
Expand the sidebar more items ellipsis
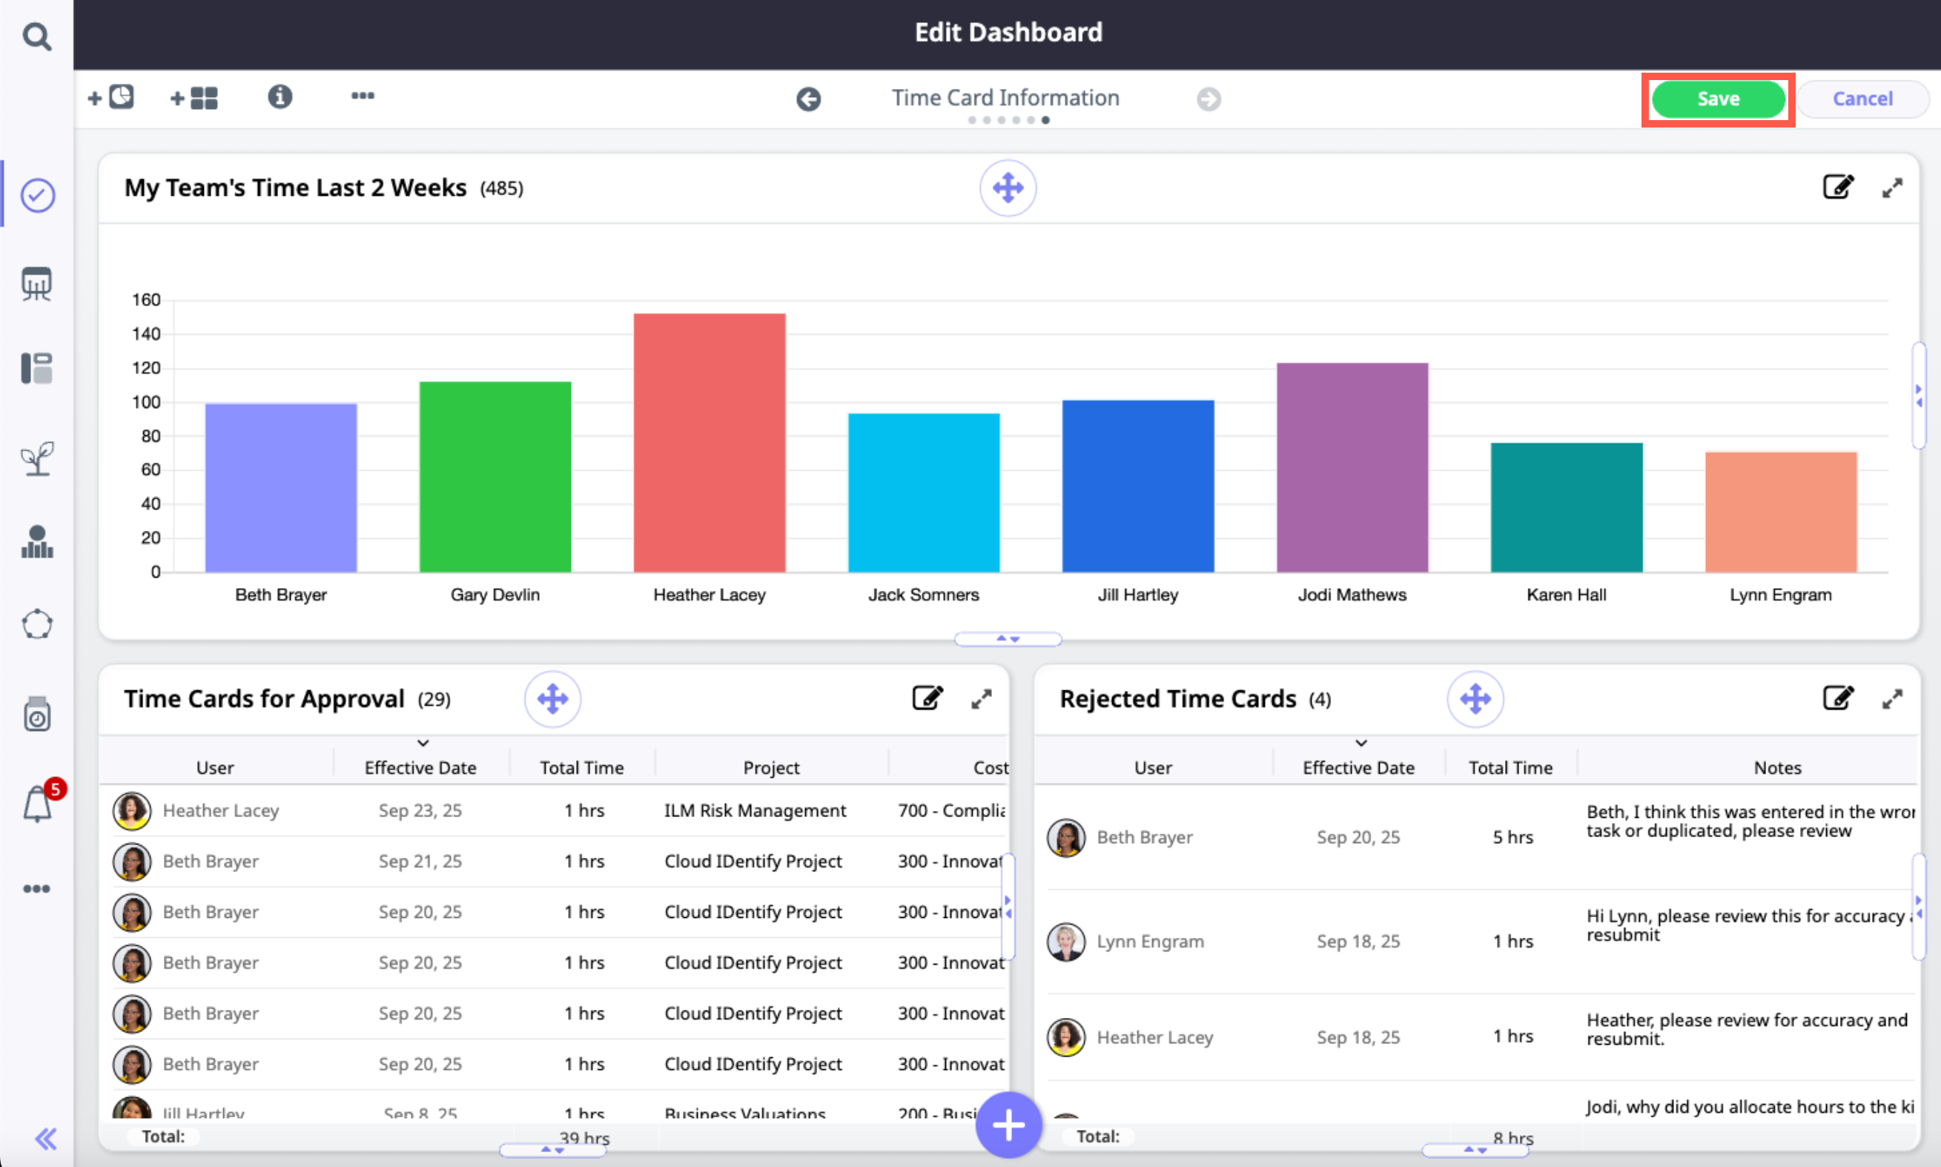(36, 889)
